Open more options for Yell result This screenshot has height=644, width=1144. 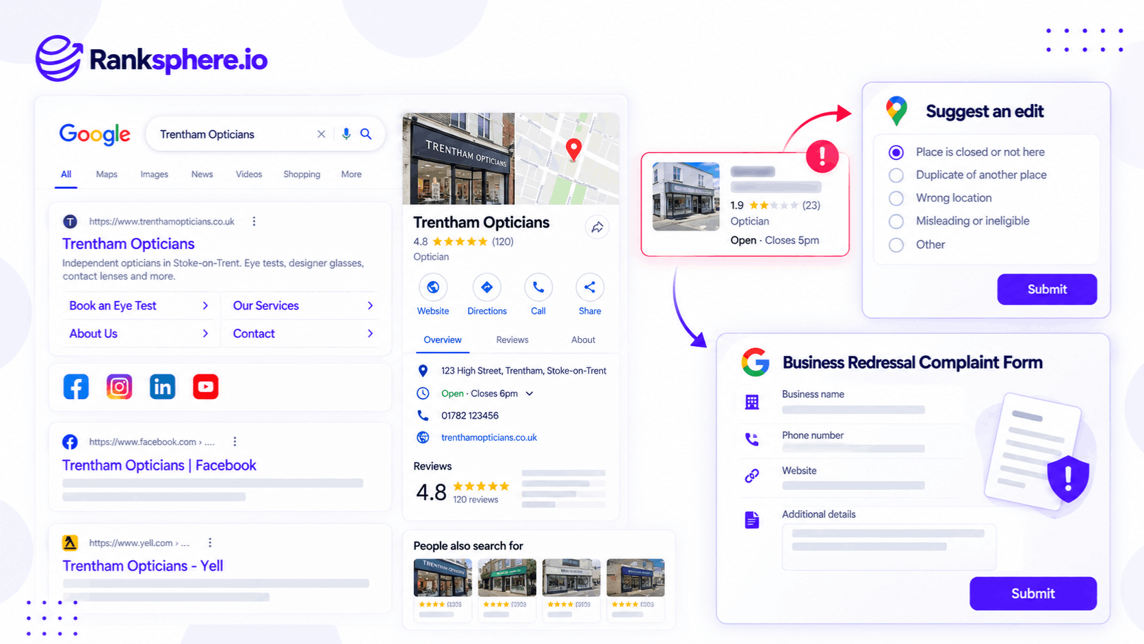click(210, 543)
